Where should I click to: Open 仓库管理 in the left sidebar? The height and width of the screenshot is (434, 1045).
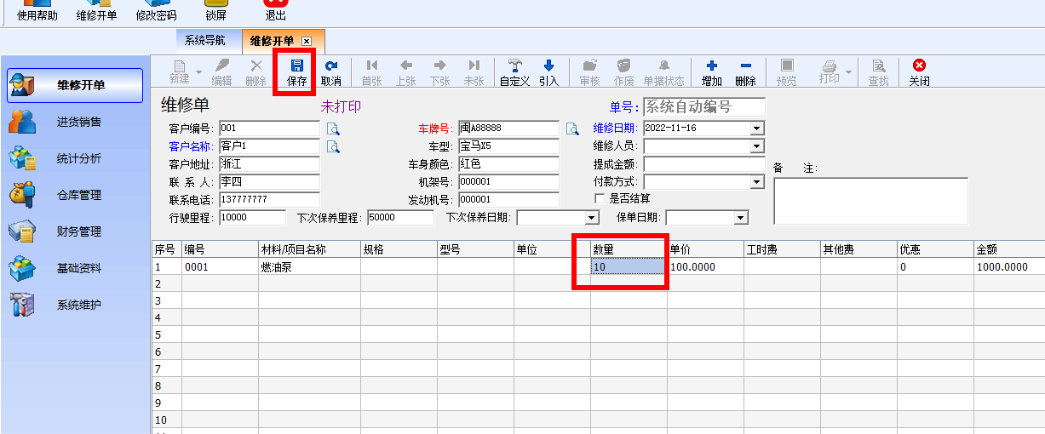coord(75,195)
